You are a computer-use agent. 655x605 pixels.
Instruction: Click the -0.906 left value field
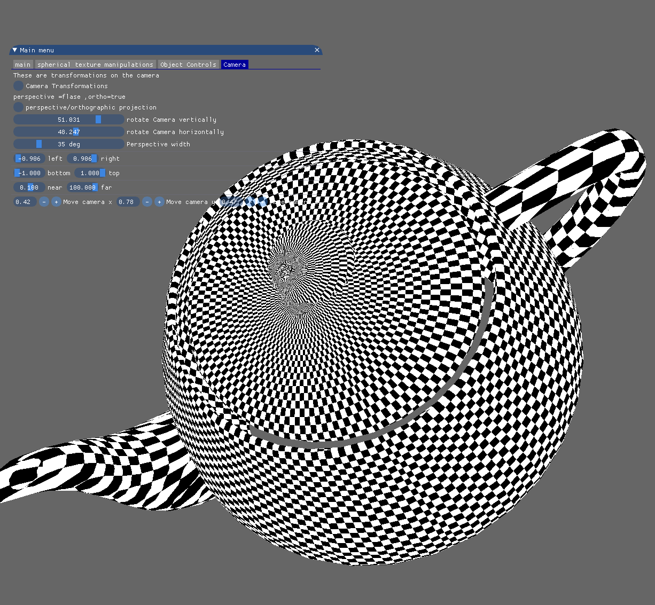click(x=28, y=159)
